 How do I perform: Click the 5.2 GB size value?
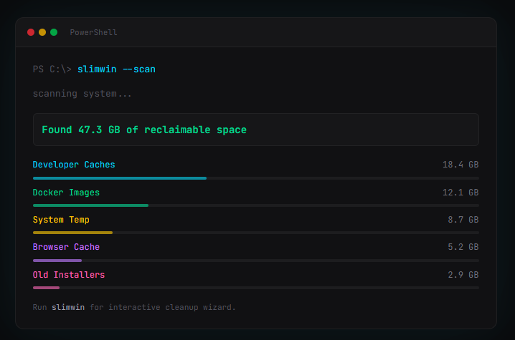pos(463,247)
